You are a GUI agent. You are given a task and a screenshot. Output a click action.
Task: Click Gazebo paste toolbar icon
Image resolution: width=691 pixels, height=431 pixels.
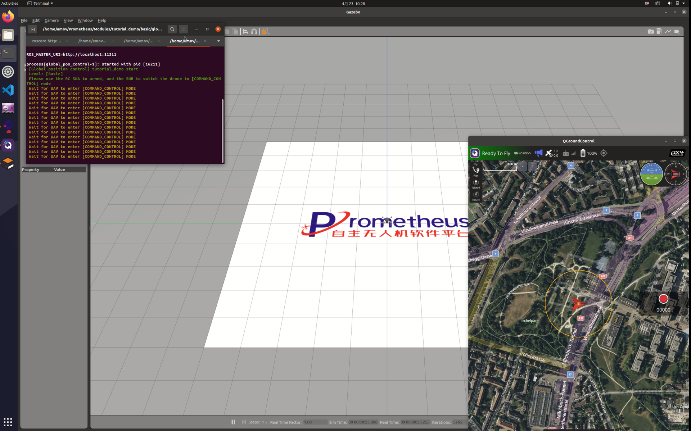[x=235, y=32]
